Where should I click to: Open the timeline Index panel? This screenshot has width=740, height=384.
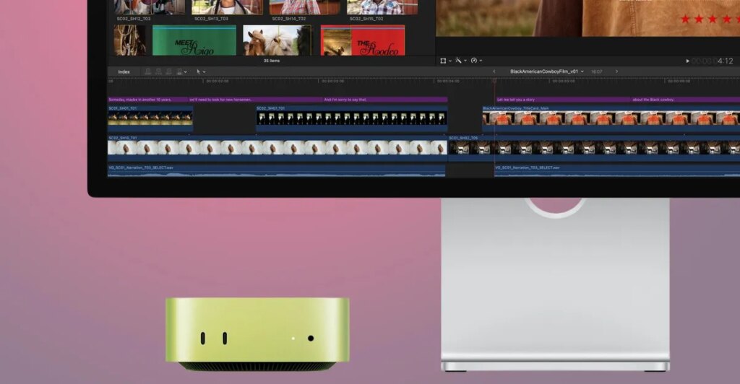pos(124,72)
